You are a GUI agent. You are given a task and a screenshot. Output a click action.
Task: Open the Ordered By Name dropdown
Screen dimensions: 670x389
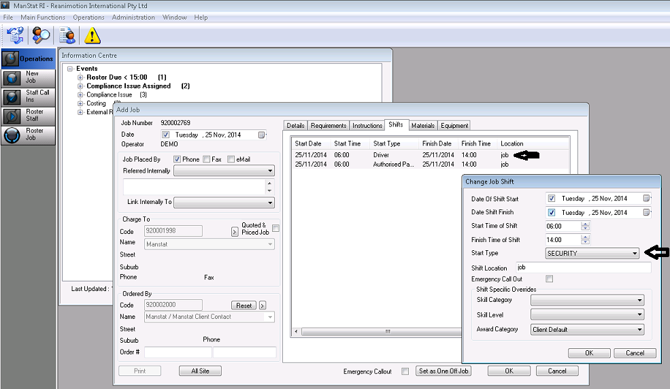pos(210,317)
